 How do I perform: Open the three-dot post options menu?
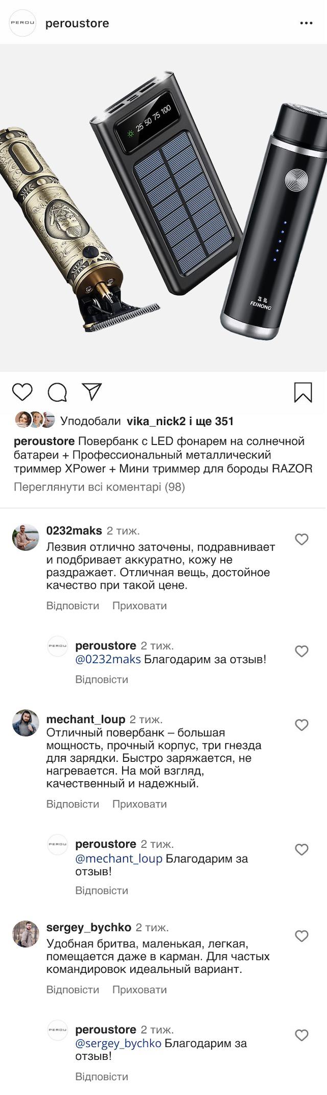(306, 23)
